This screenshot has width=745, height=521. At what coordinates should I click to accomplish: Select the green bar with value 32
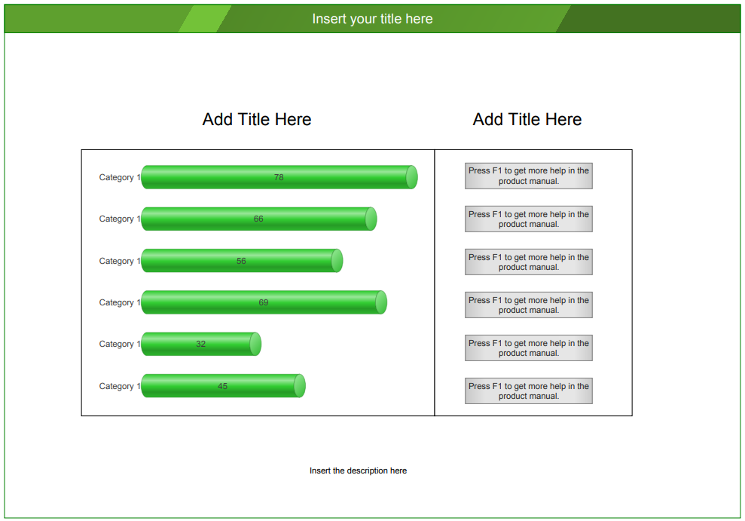(x=201, y=344)
